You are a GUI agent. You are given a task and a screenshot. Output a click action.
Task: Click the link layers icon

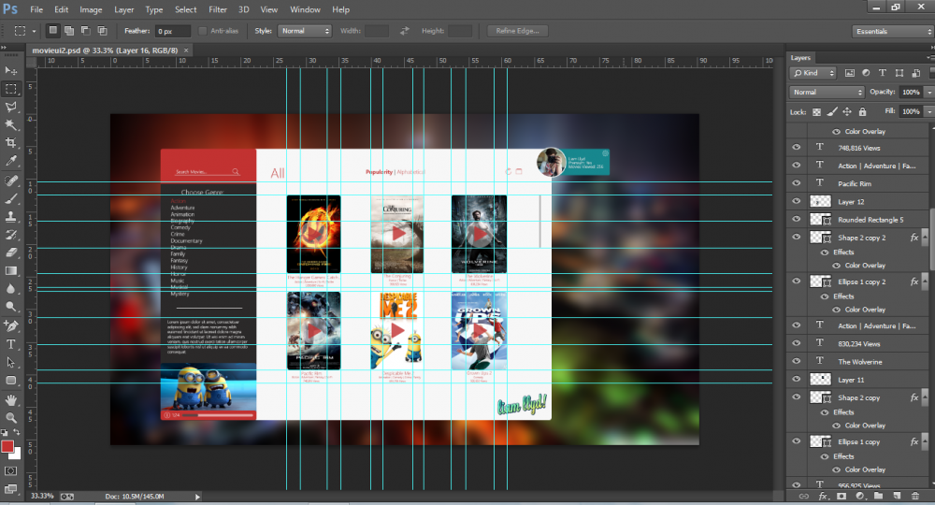pyautogui.click(x=804, y=496)
